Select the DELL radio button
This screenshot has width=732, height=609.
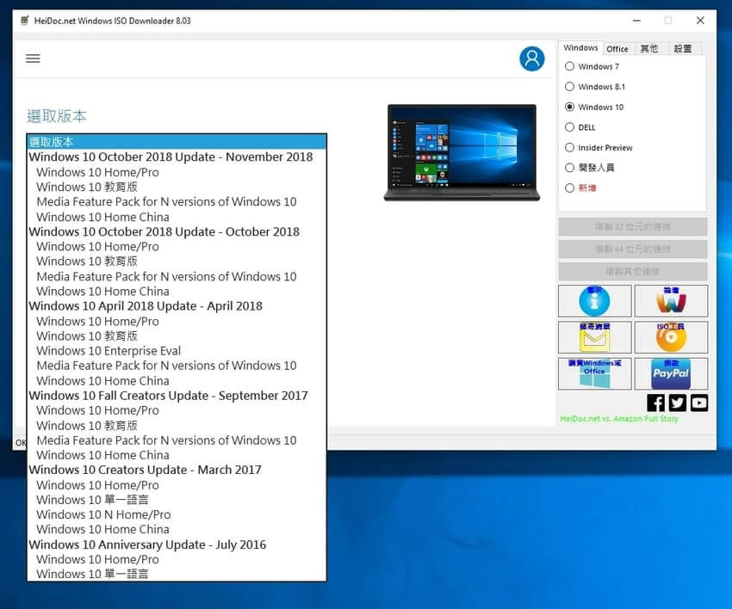click(569, 127)
